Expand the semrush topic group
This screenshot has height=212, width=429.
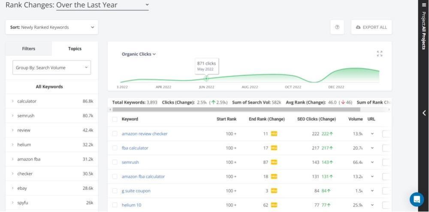click(12, 115)
